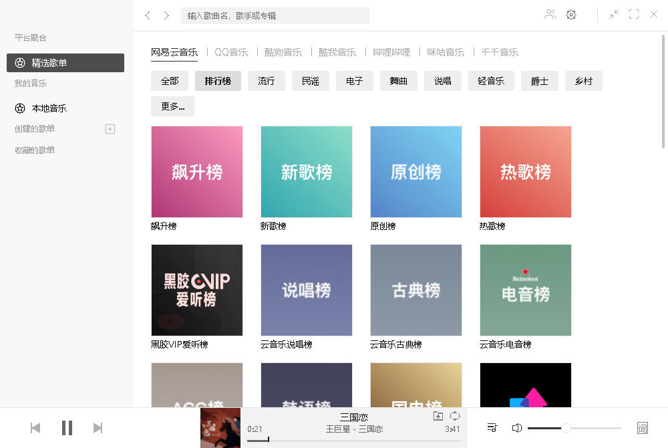Go back with the left arrow icon
The image size is (668, 448).
point(148,16)
